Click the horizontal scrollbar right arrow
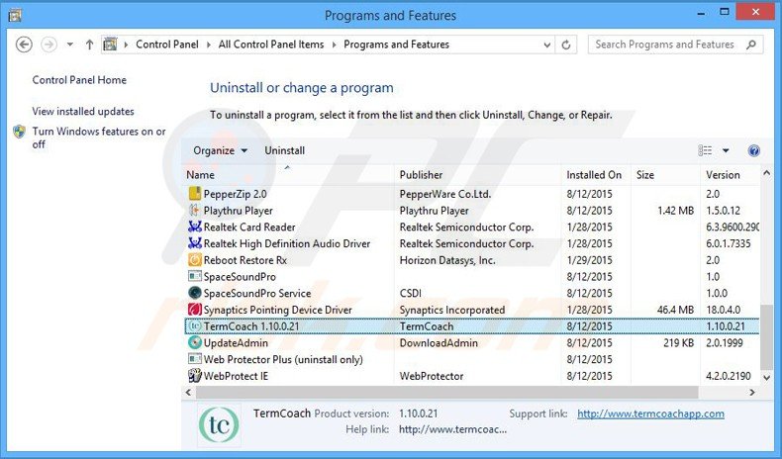 point(752,392)
